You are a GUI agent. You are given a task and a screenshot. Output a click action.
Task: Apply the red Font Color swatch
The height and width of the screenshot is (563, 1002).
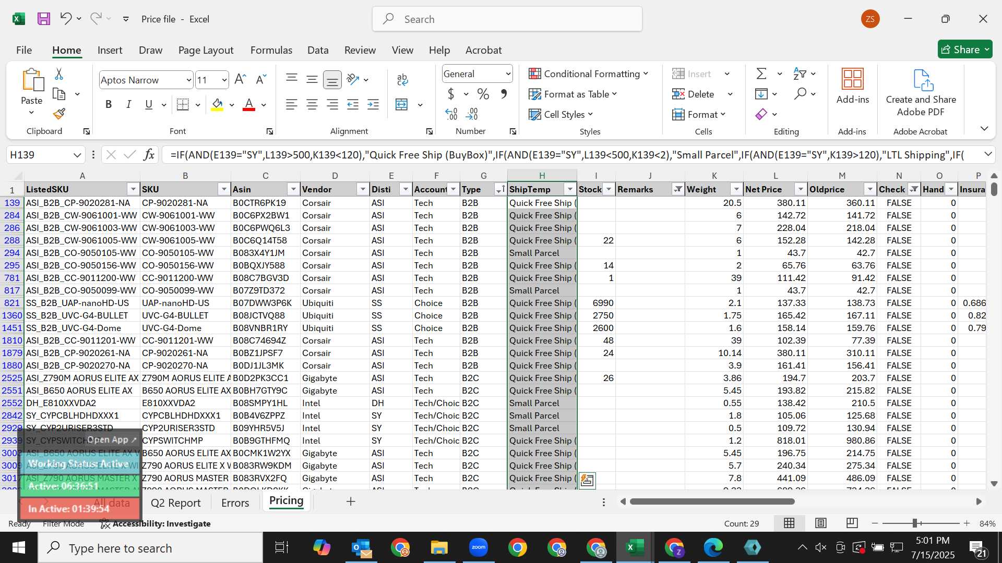249,105
